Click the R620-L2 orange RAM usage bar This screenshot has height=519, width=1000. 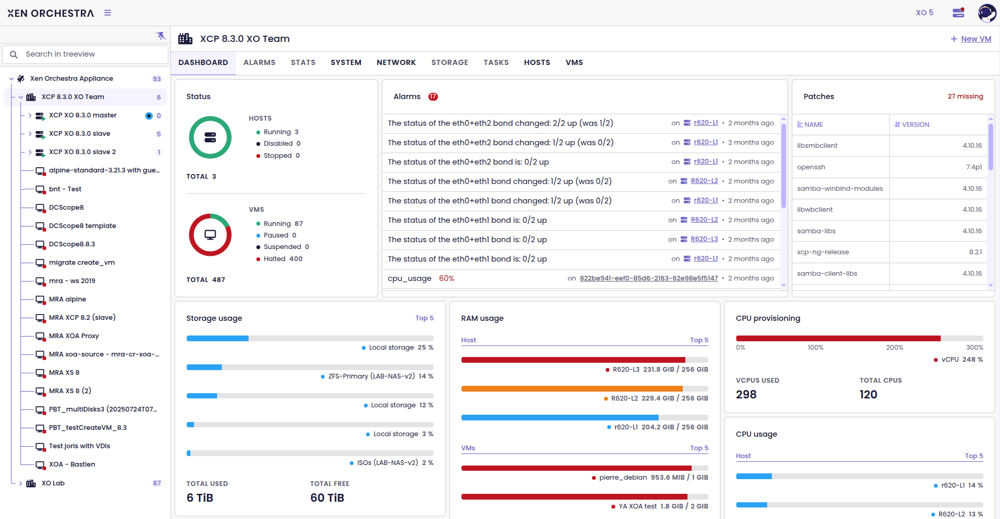(585, 389)
